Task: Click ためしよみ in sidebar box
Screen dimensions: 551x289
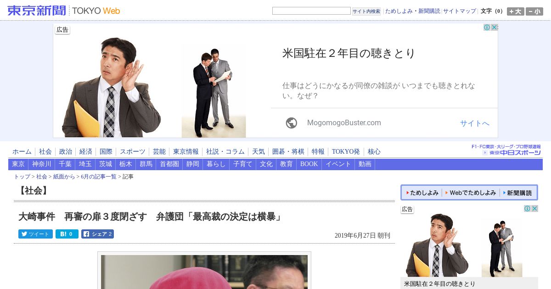Action: point(422,193)
